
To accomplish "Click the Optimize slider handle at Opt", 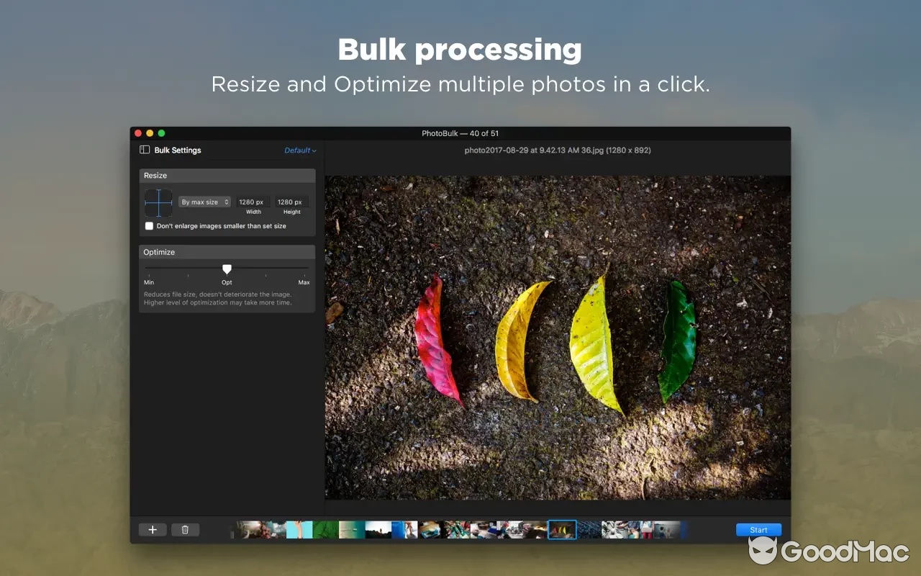I will coord(227,269).
